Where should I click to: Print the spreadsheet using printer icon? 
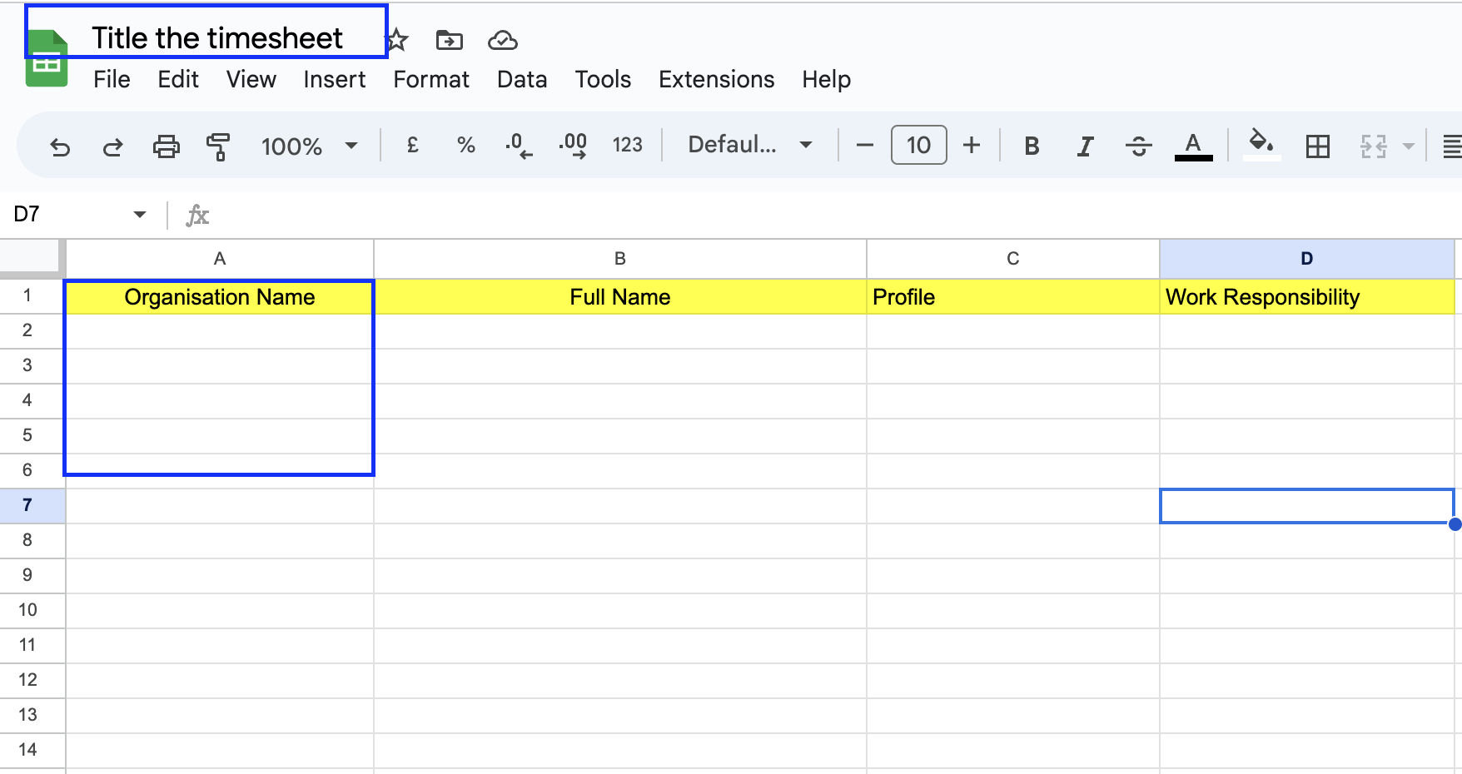pyautogui.click(x=166, y=146)
